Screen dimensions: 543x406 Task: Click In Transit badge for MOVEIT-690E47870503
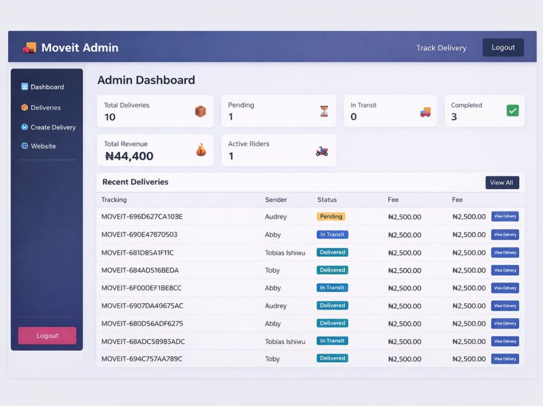(x=332, y=235)
